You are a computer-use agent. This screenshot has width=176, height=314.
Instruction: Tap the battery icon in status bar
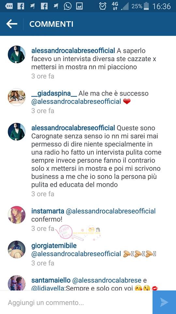tap(146, 6)
